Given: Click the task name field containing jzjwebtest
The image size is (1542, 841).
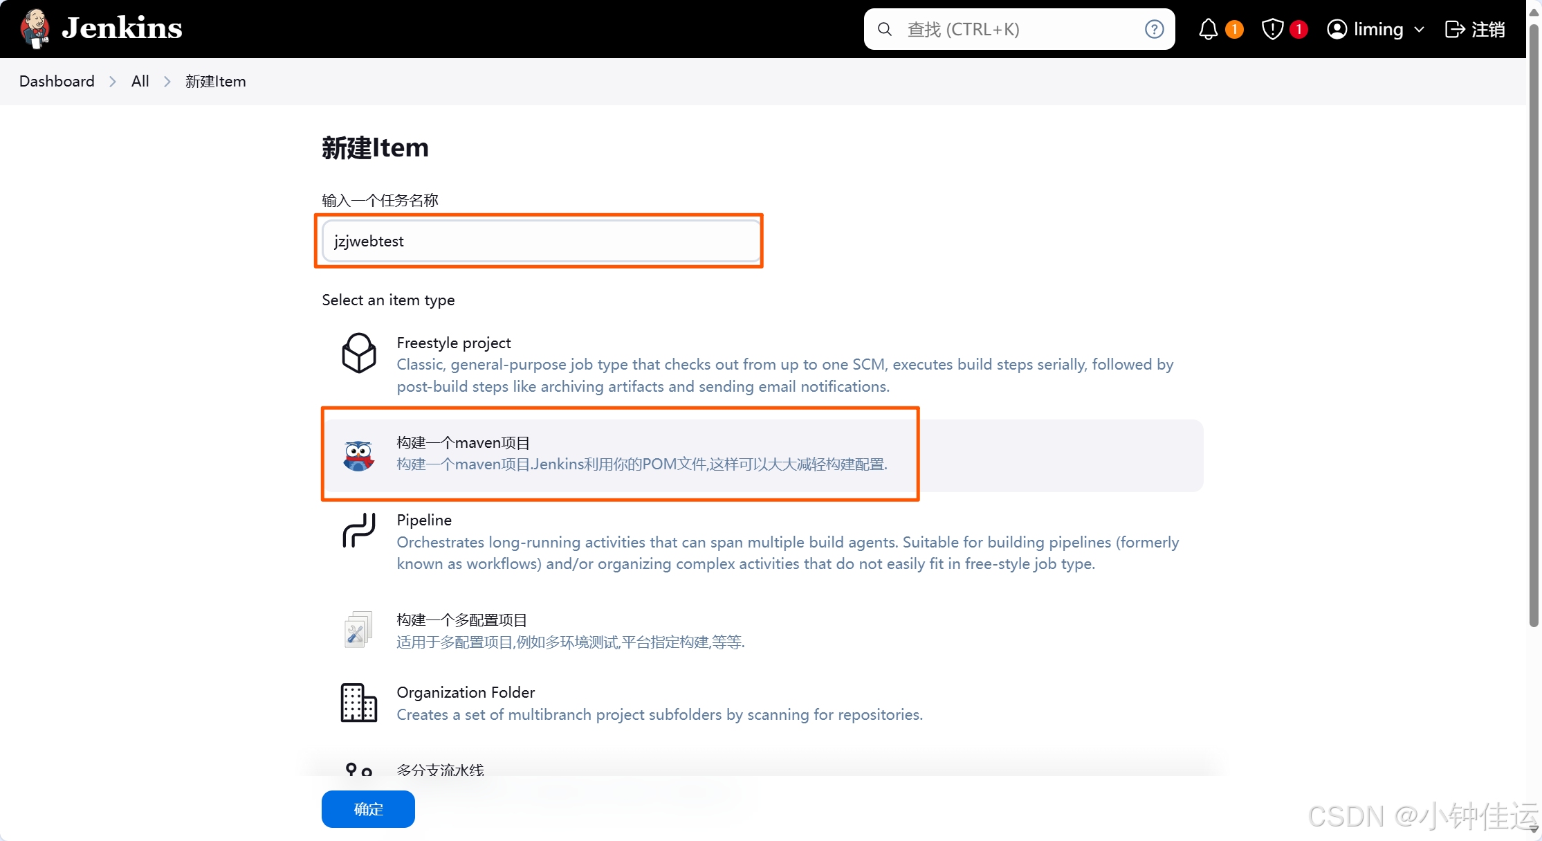Looking at the screenshot, I should pos(541,241).
